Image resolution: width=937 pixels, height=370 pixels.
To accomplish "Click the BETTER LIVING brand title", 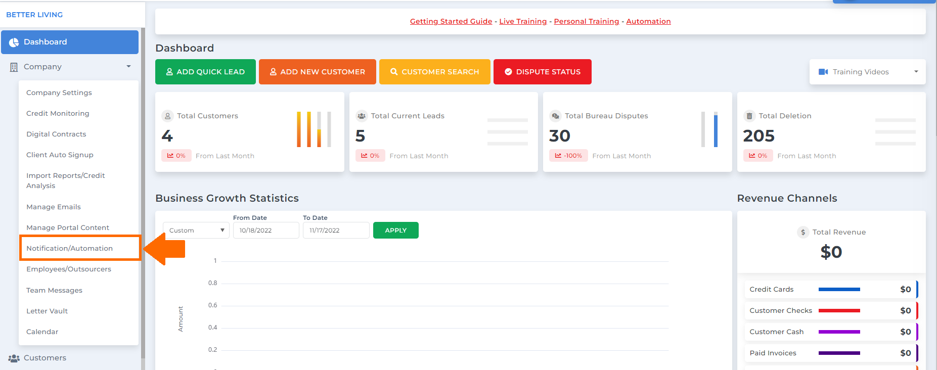I will pos(34,15).
